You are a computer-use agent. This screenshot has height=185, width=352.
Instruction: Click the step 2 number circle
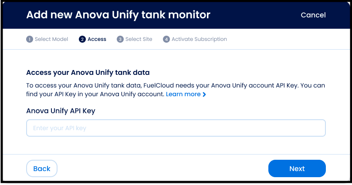tap(82, 39)
